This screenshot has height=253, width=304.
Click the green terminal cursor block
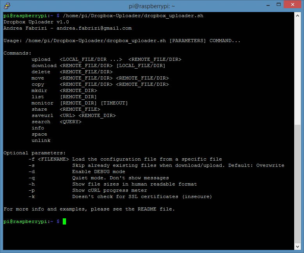tap(64, 221)
